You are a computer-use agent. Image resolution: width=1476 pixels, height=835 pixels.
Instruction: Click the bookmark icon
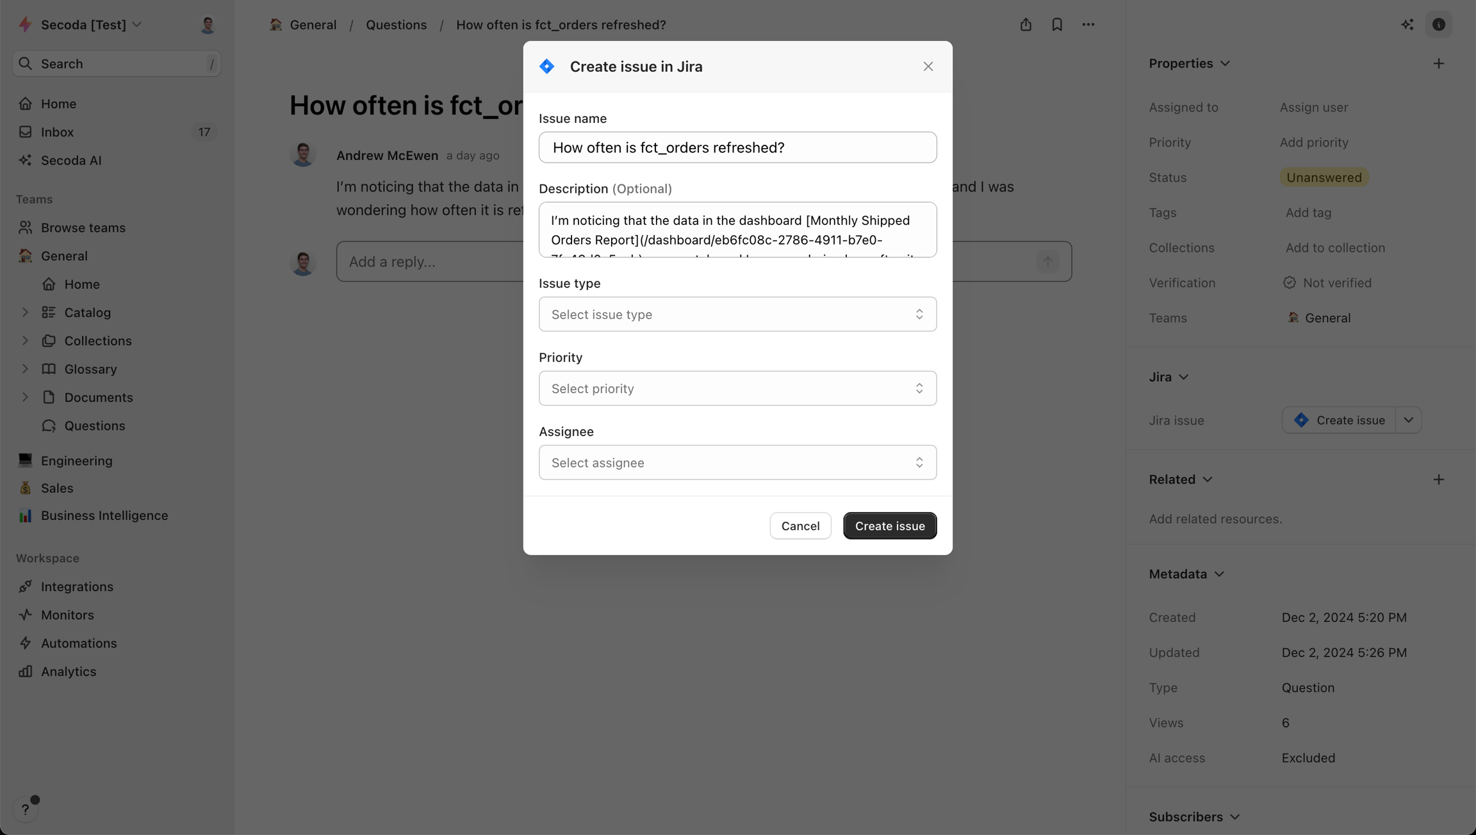[1057, 24]
